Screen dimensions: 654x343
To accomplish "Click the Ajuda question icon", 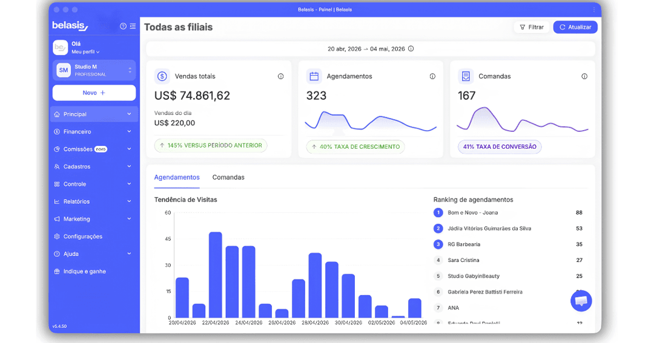I will pyautogui.click(x=57, y=254).
